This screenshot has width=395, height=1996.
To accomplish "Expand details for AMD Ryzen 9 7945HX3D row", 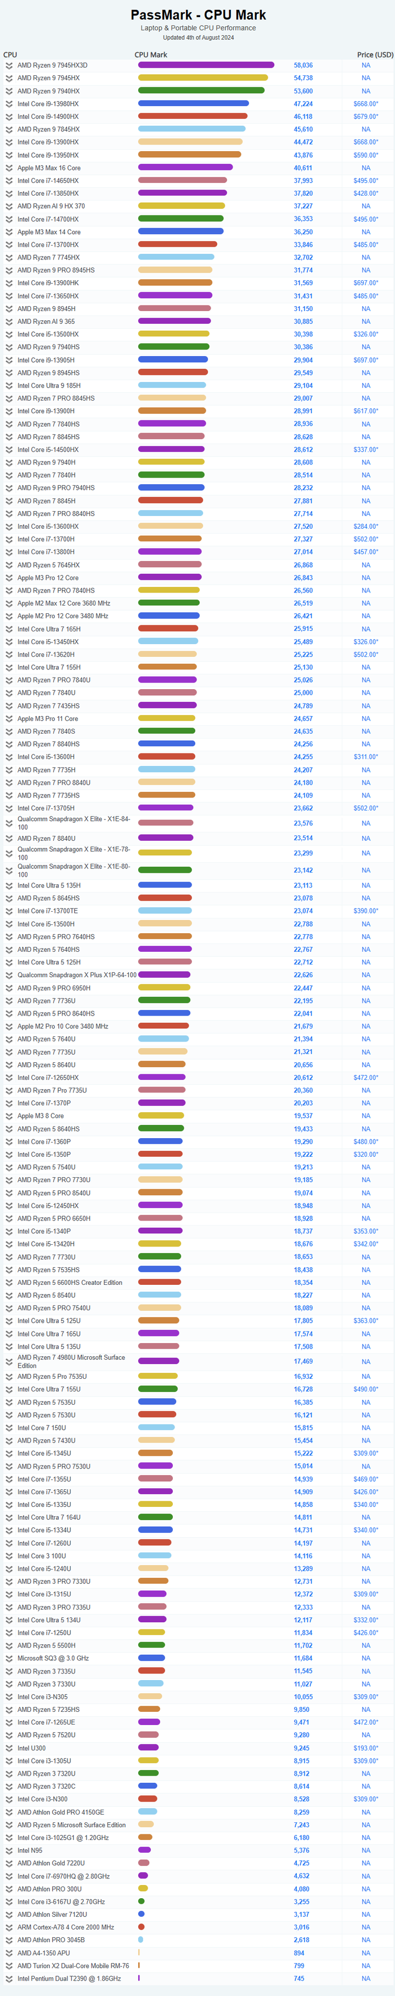I will (9, 65).
